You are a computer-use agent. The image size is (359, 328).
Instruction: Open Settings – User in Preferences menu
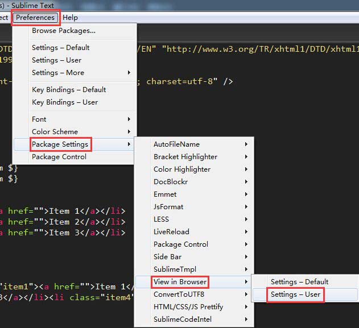coord(75,60)
